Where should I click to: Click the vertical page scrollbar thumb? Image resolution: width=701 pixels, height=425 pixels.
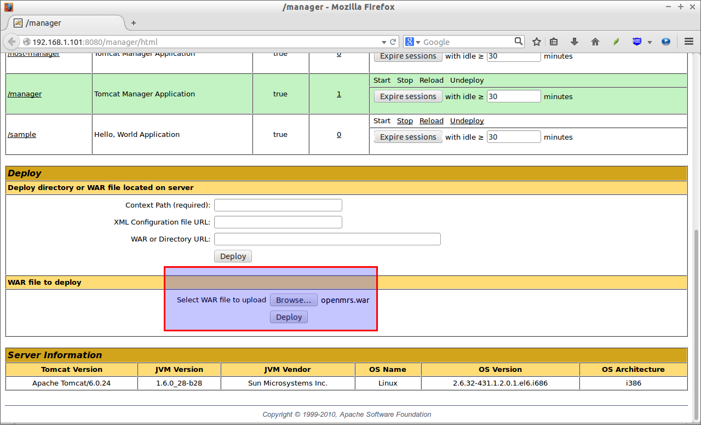[696, 325]
